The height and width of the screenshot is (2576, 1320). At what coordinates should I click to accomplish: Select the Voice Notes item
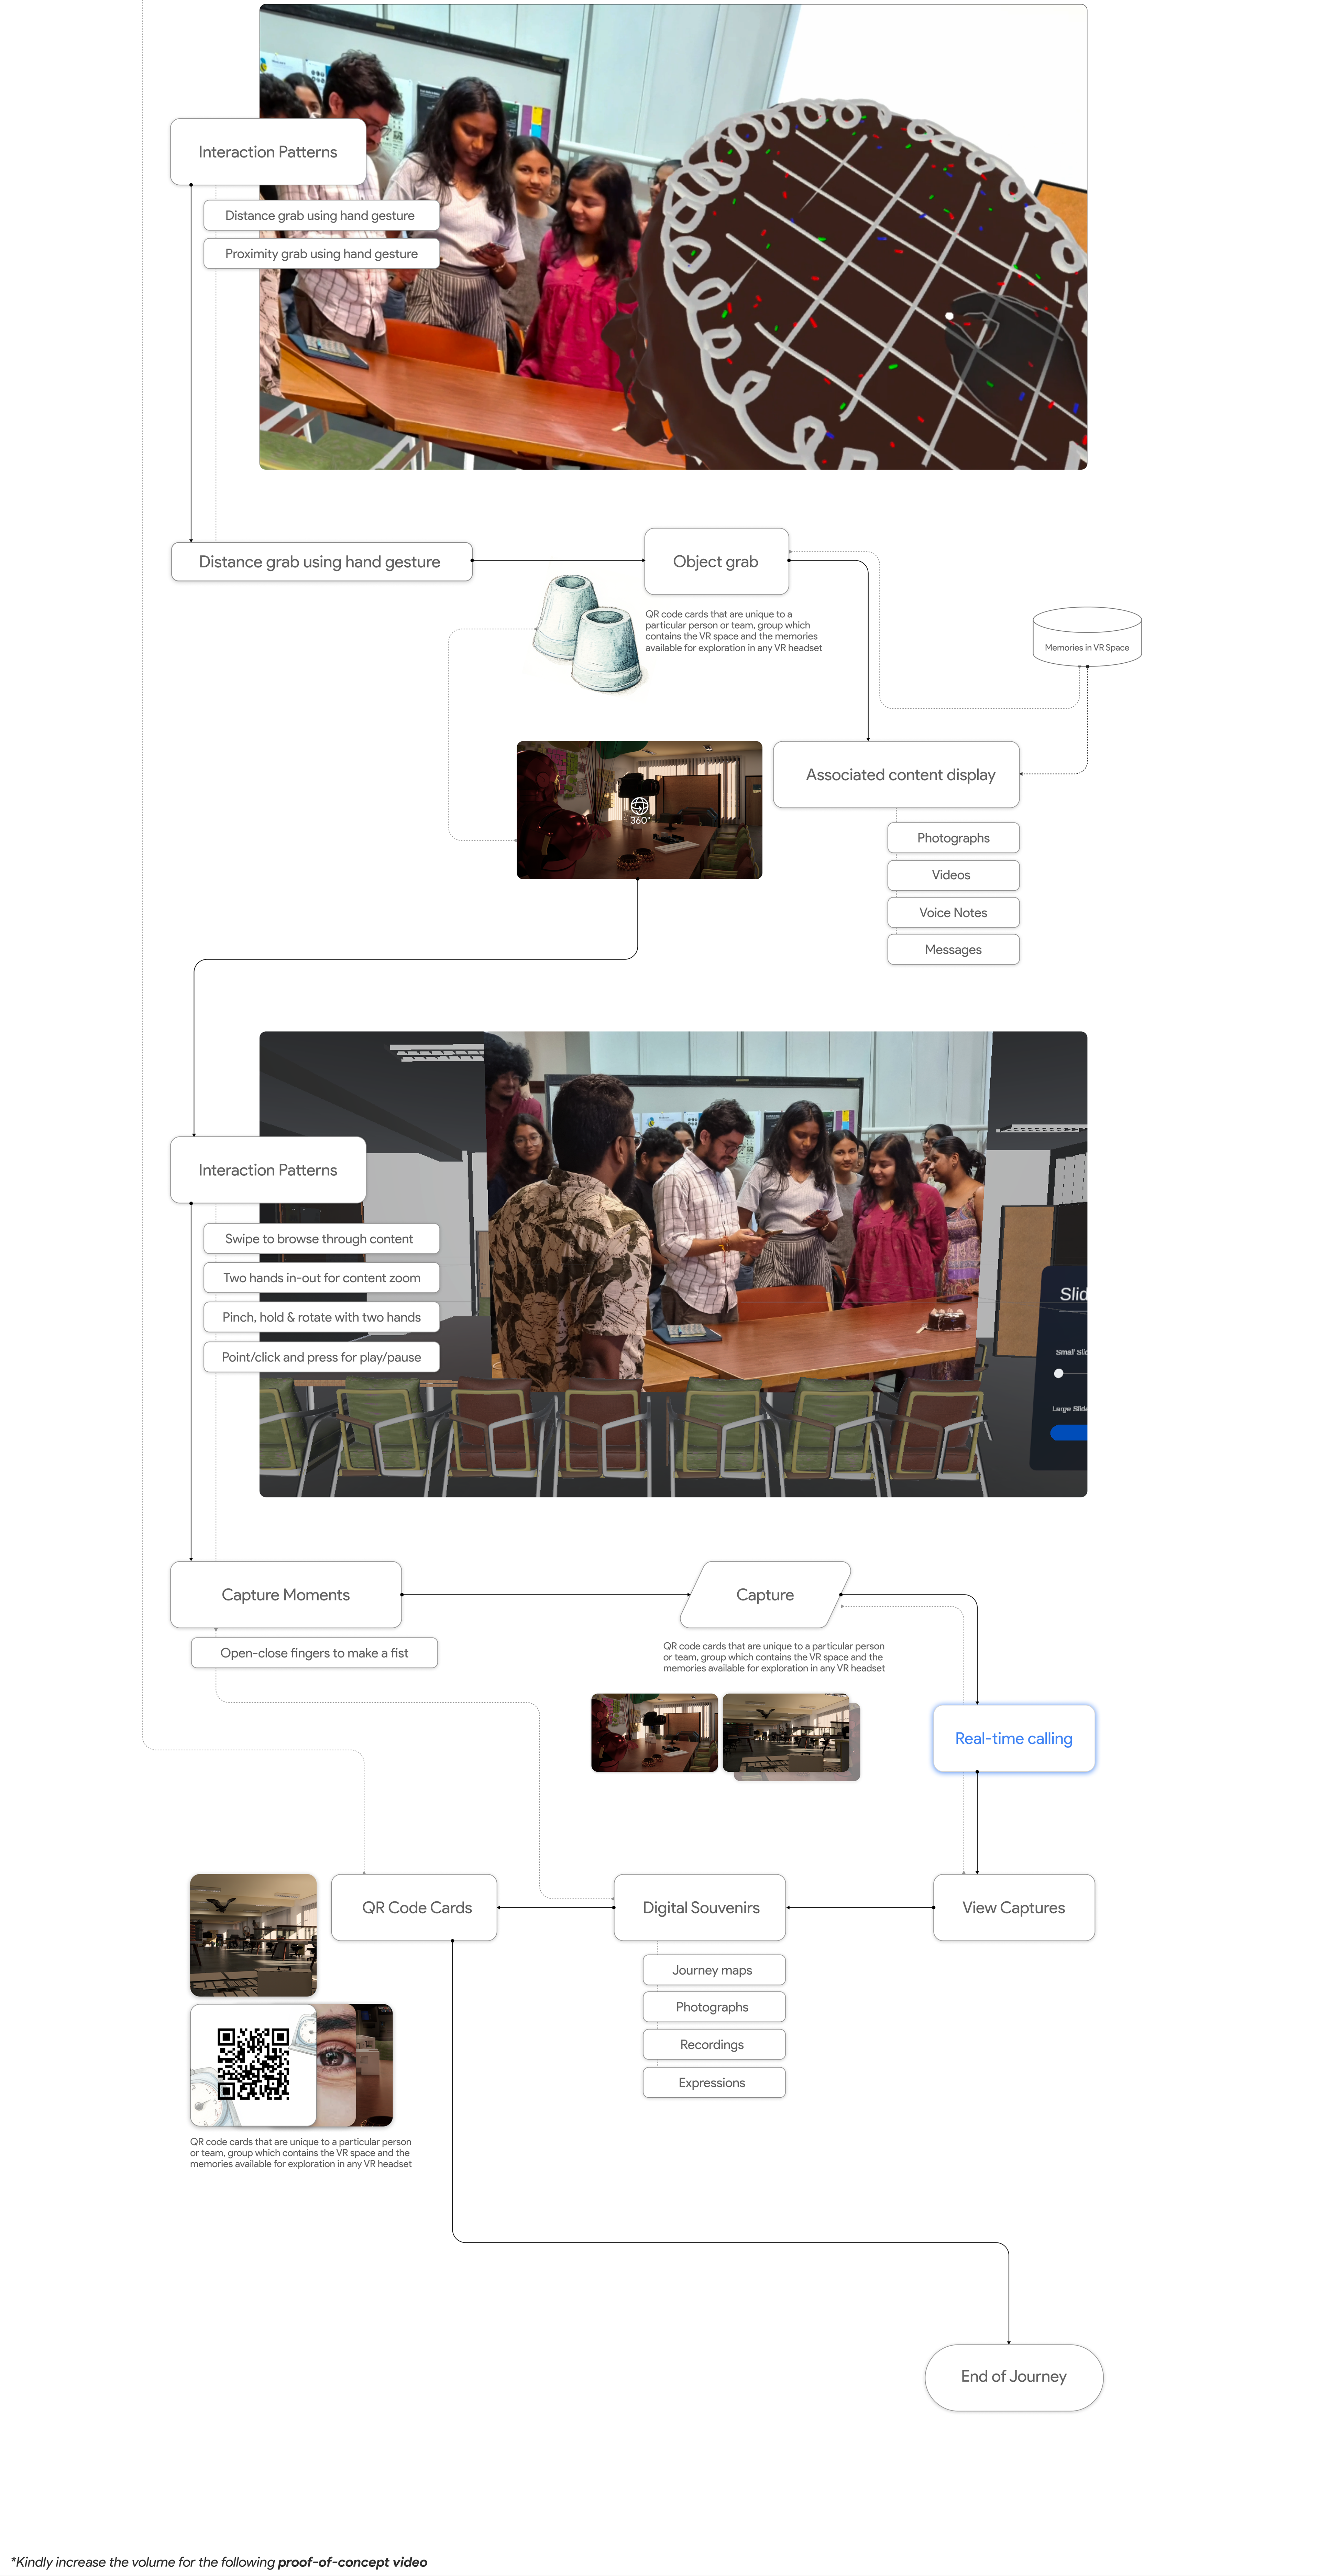point(953,912)
